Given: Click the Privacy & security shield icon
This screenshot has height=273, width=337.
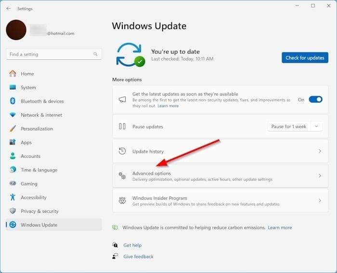Looking at the screenshot, I should coord(13,211).
